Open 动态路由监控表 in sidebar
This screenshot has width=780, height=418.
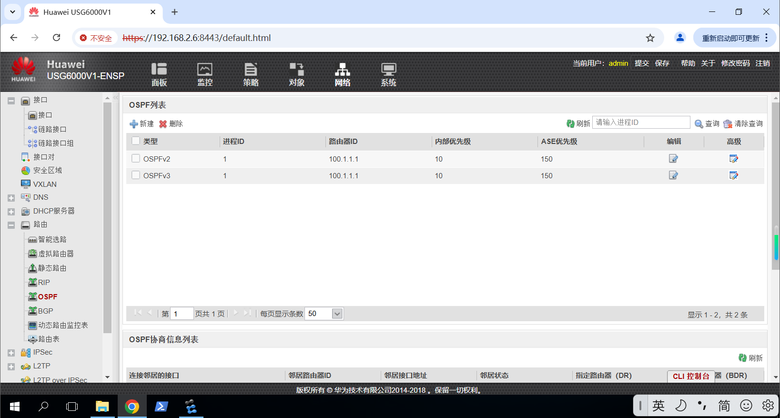[x=63, y=326]
